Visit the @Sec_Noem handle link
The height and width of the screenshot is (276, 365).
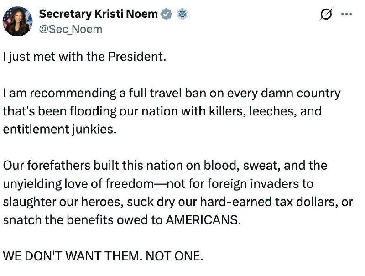coord(71,30)
